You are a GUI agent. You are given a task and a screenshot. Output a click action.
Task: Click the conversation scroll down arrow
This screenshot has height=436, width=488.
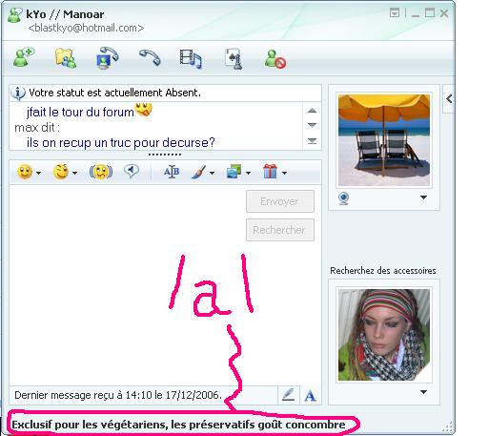tap(312, 125)
